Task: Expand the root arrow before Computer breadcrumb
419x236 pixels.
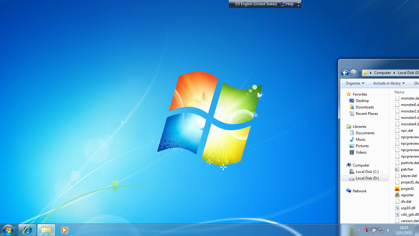Action: pos(371,73)
